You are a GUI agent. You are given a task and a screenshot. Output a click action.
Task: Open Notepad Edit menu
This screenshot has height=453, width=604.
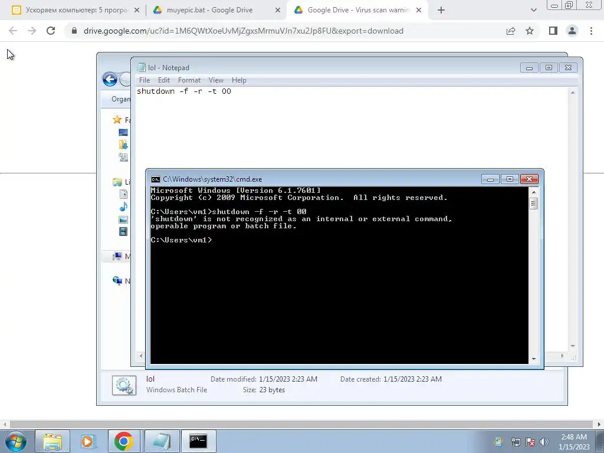[x=164, y=80]
